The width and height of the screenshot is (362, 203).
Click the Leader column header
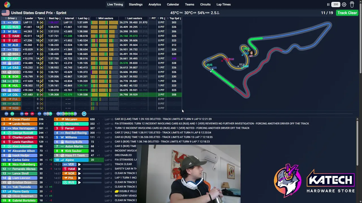pos(29,18)
